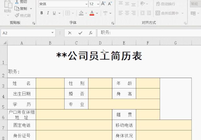Select Center alignment
The height and width of the screenshot is (140, 201).
(127, 13)
